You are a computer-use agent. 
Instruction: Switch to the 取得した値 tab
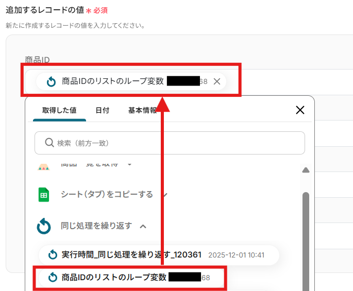59,110
